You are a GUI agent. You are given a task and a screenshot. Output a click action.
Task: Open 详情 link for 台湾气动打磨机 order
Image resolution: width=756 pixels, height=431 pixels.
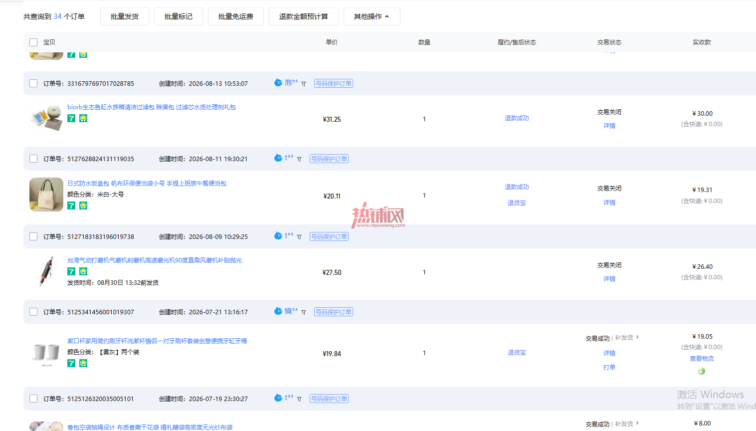click(609, 279)
